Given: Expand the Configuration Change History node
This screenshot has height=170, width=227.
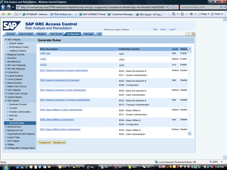Looking at the screenshot, I should [x=6, y=148].
